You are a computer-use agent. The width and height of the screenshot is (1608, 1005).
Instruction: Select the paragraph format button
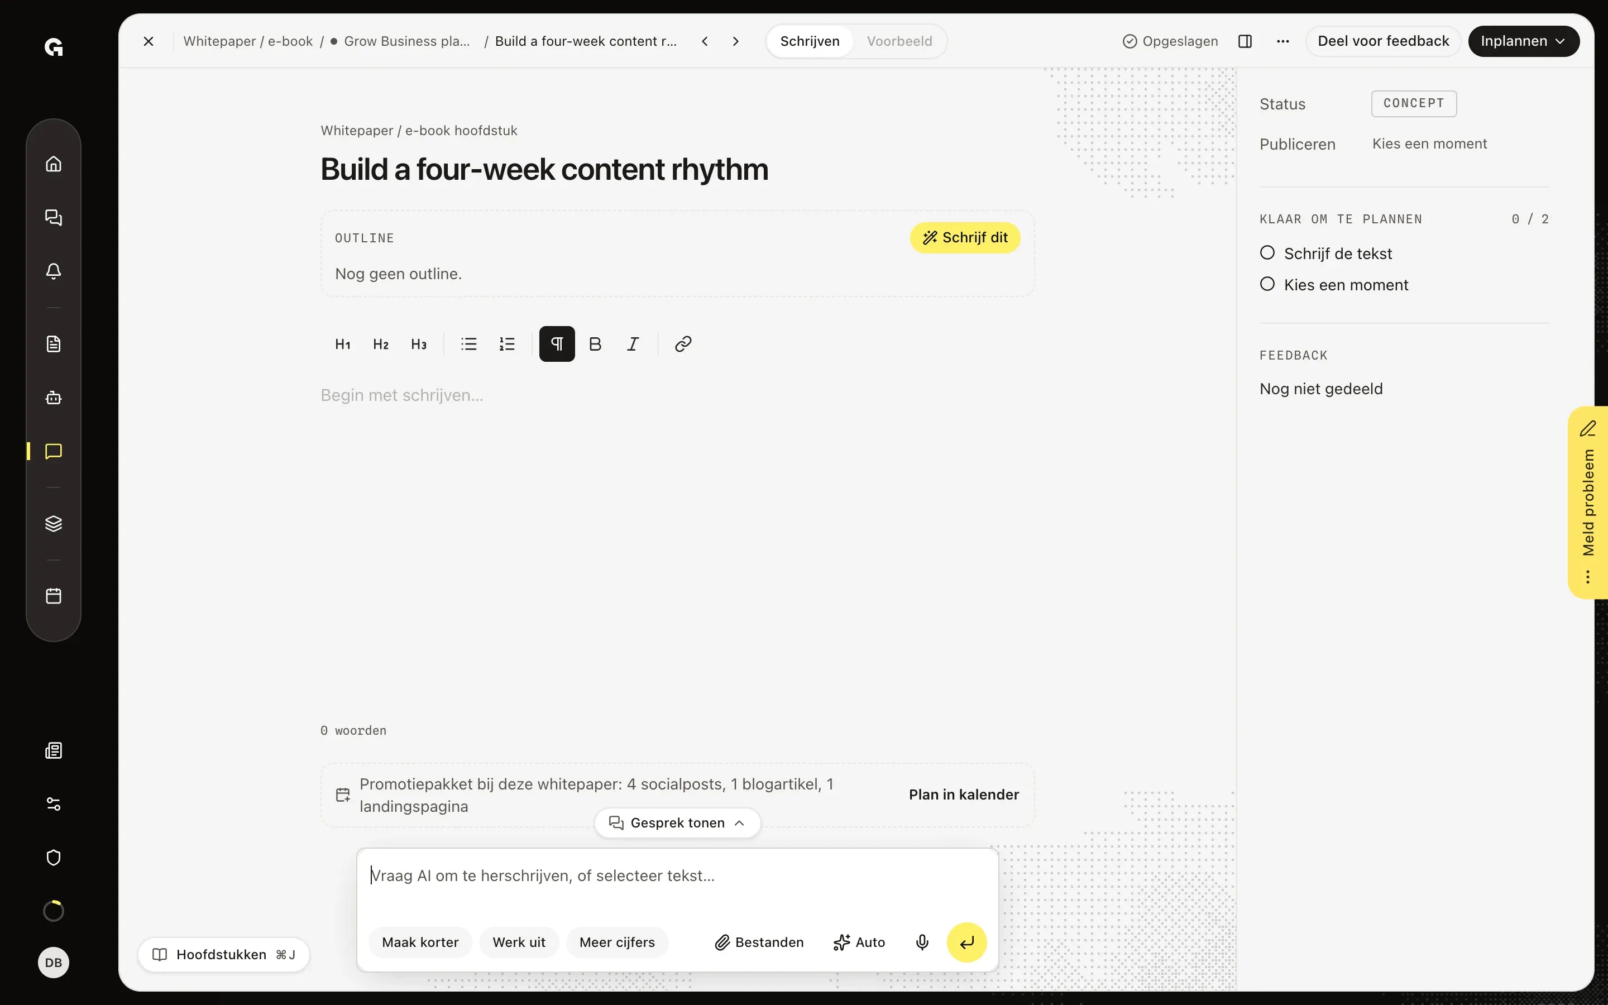click(x=557, y=344)
